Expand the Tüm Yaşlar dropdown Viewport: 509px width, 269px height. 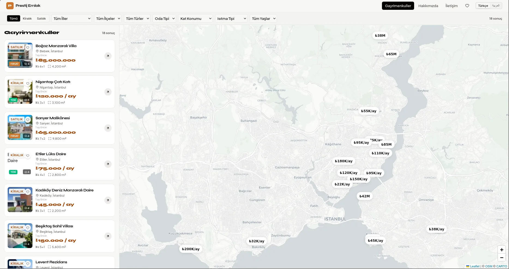pyautogui.click(x=263, y=19)
